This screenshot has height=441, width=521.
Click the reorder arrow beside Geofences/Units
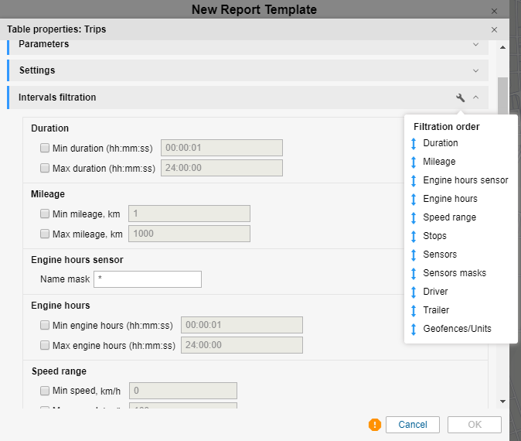(414, 329)
